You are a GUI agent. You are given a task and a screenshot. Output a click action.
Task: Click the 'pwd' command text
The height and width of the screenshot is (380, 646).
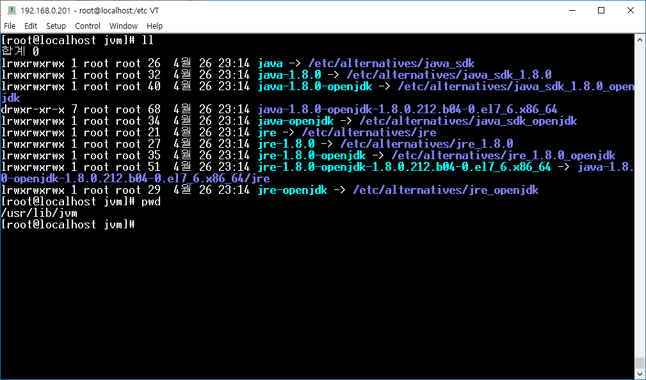151,202
